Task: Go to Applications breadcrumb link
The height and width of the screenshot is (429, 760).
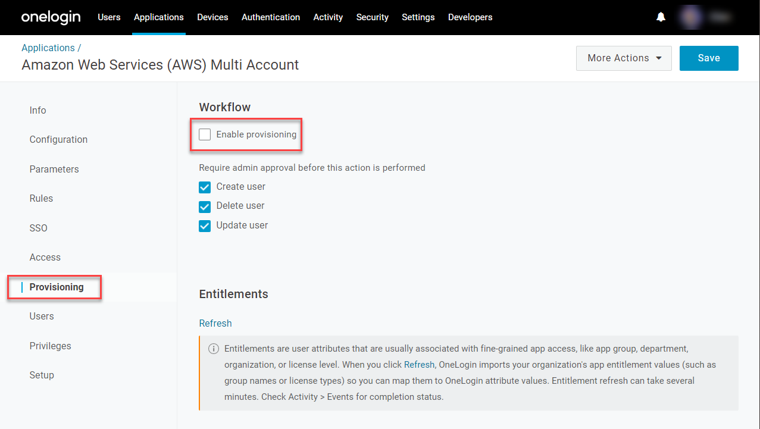Action: coord(48,48)
